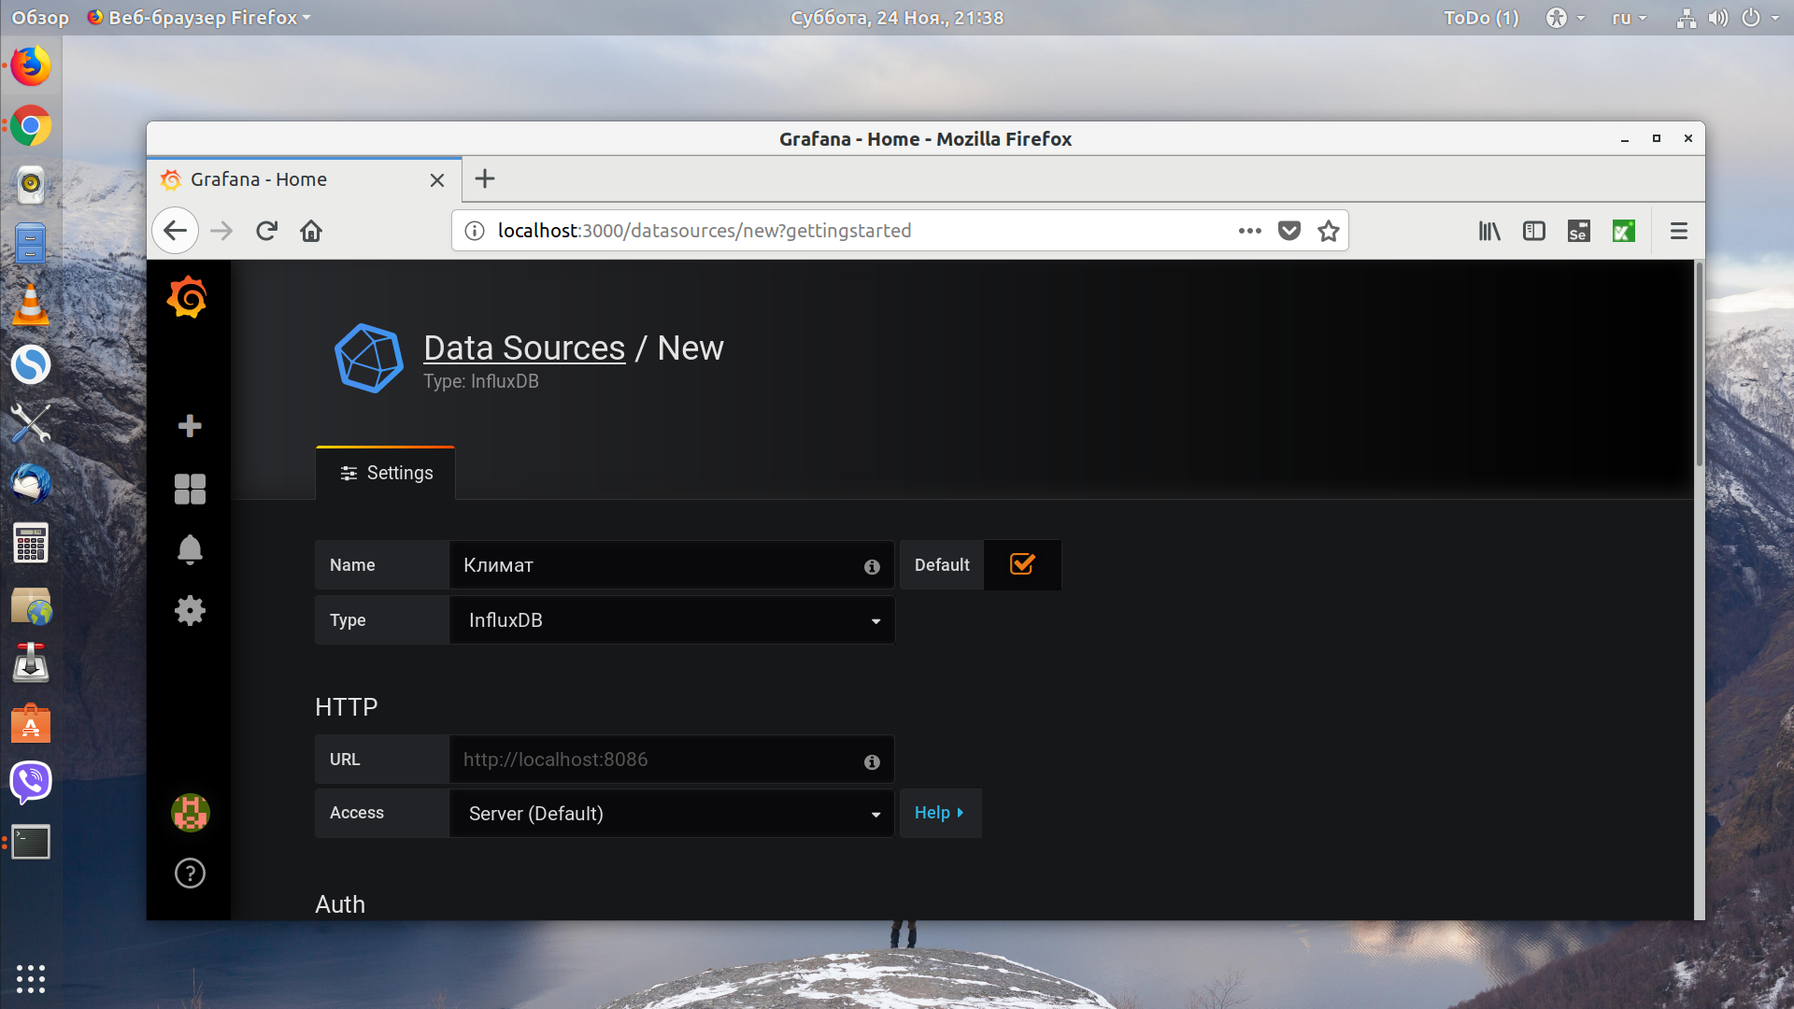Open the Type dropdown showing InfluxDB
Image resolution: width=1794 pixels, height=1009 pixels.
tap(672, 620)
